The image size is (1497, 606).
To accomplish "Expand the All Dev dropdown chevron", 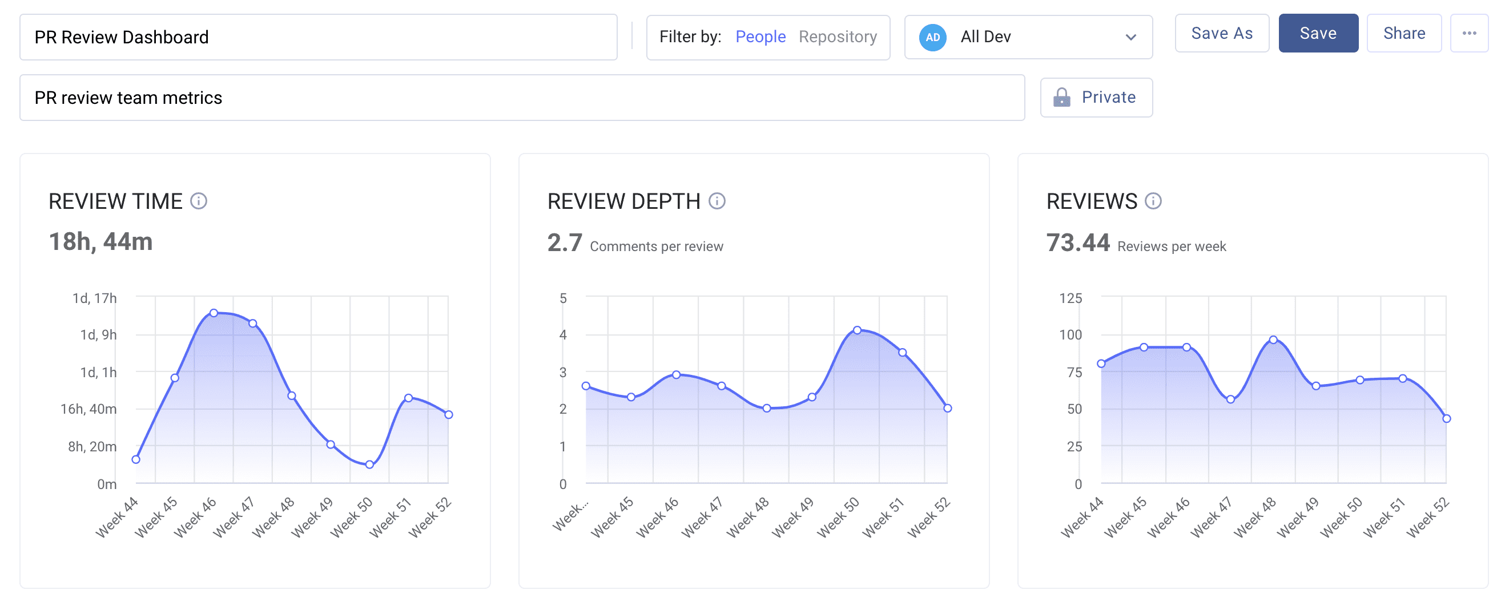I will coord(1130,37).
